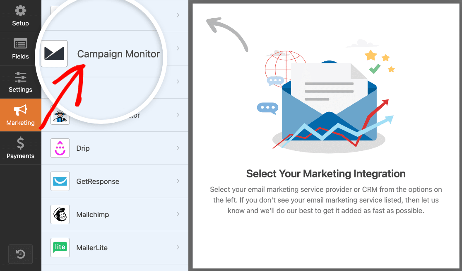Select the Fields panel icon
The width and height of the screenshot is (462, 271).
tap(20, 44)
